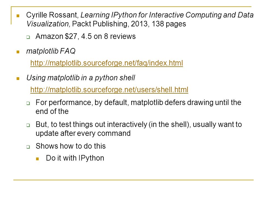267x200 pixels.
Task: Click the hollow bullet before For performance
Action: pos(28,103)
